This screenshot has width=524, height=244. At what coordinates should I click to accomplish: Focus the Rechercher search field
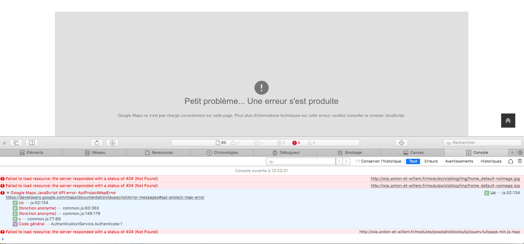click(482, 143)
